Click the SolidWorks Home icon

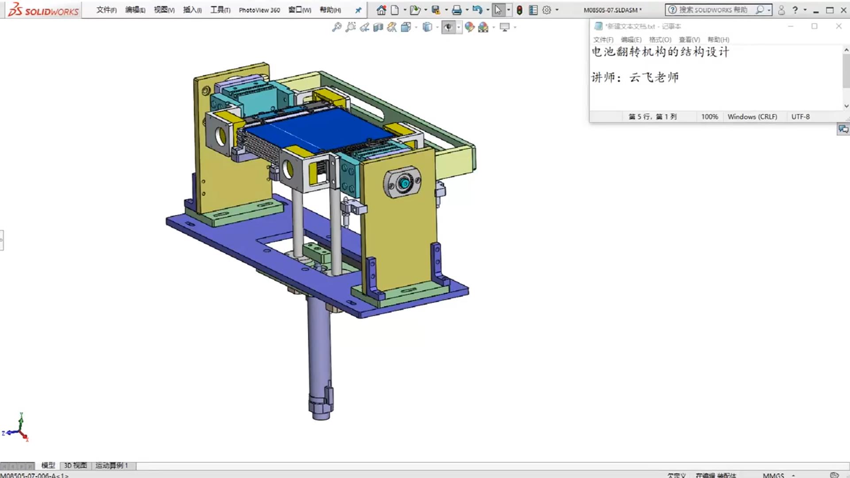click(x=381, y=10)
